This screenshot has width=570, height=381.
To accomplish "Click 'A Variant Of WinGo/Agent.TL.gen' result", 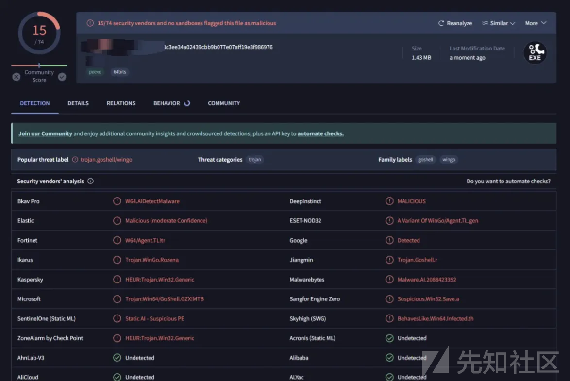I will [x=437, y=221].
